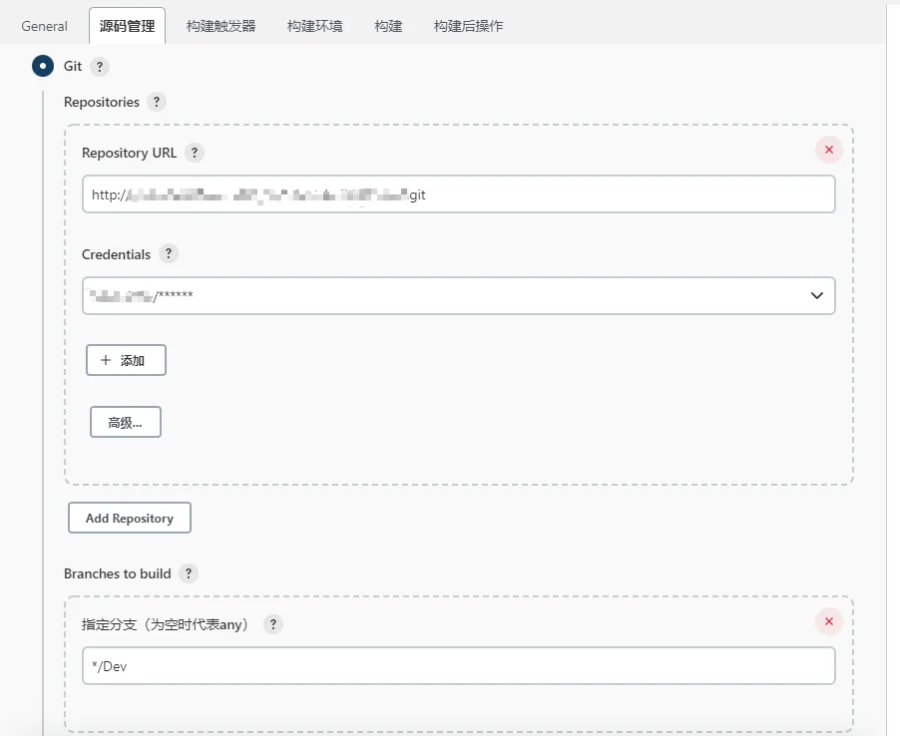Focus the branch specifier field with */Dev
Image resolution: width=900 pixels, height=736 pixels.
coord(458,666)
